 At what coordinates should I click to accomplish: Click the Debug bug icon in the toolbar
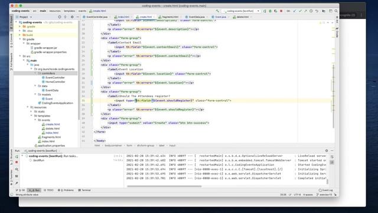point(271,11)
